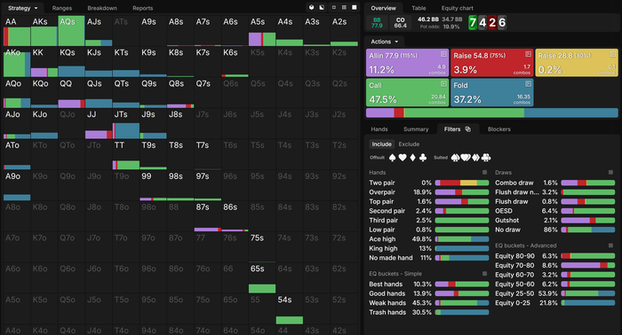Click the Two pair filter row
The height and width of the screenshot is (335, 622).
click(429, 183)
